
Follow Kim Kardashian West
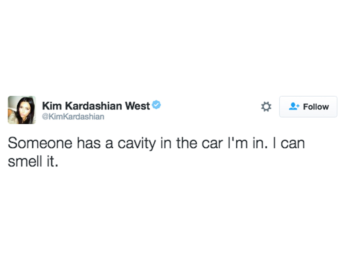(308, 107)
